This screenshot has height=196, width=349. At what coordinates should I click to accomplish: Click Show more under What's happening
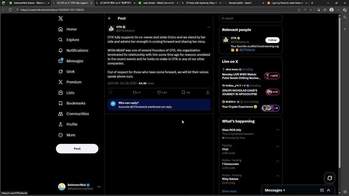(229, 191)
